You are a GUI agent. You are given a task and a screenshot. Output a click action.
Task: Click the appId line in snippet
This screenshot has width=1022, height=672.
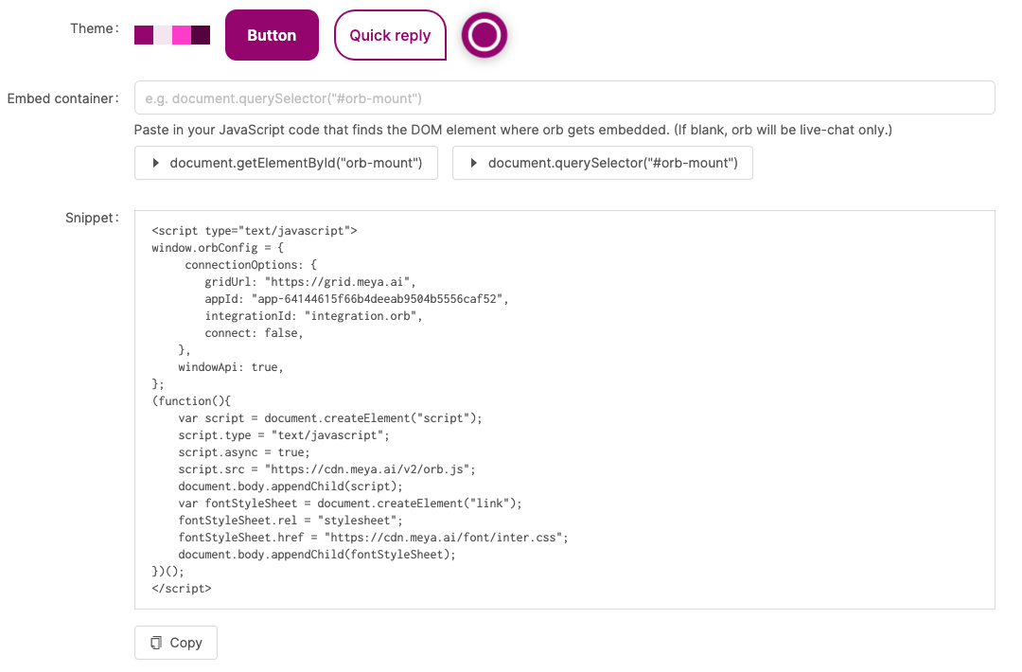(357, 298)
